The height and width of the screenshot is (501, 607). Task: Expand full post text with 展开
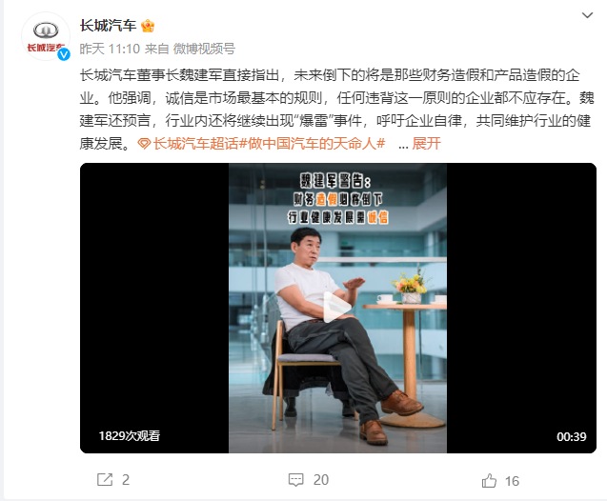click(x=426, y=144)
